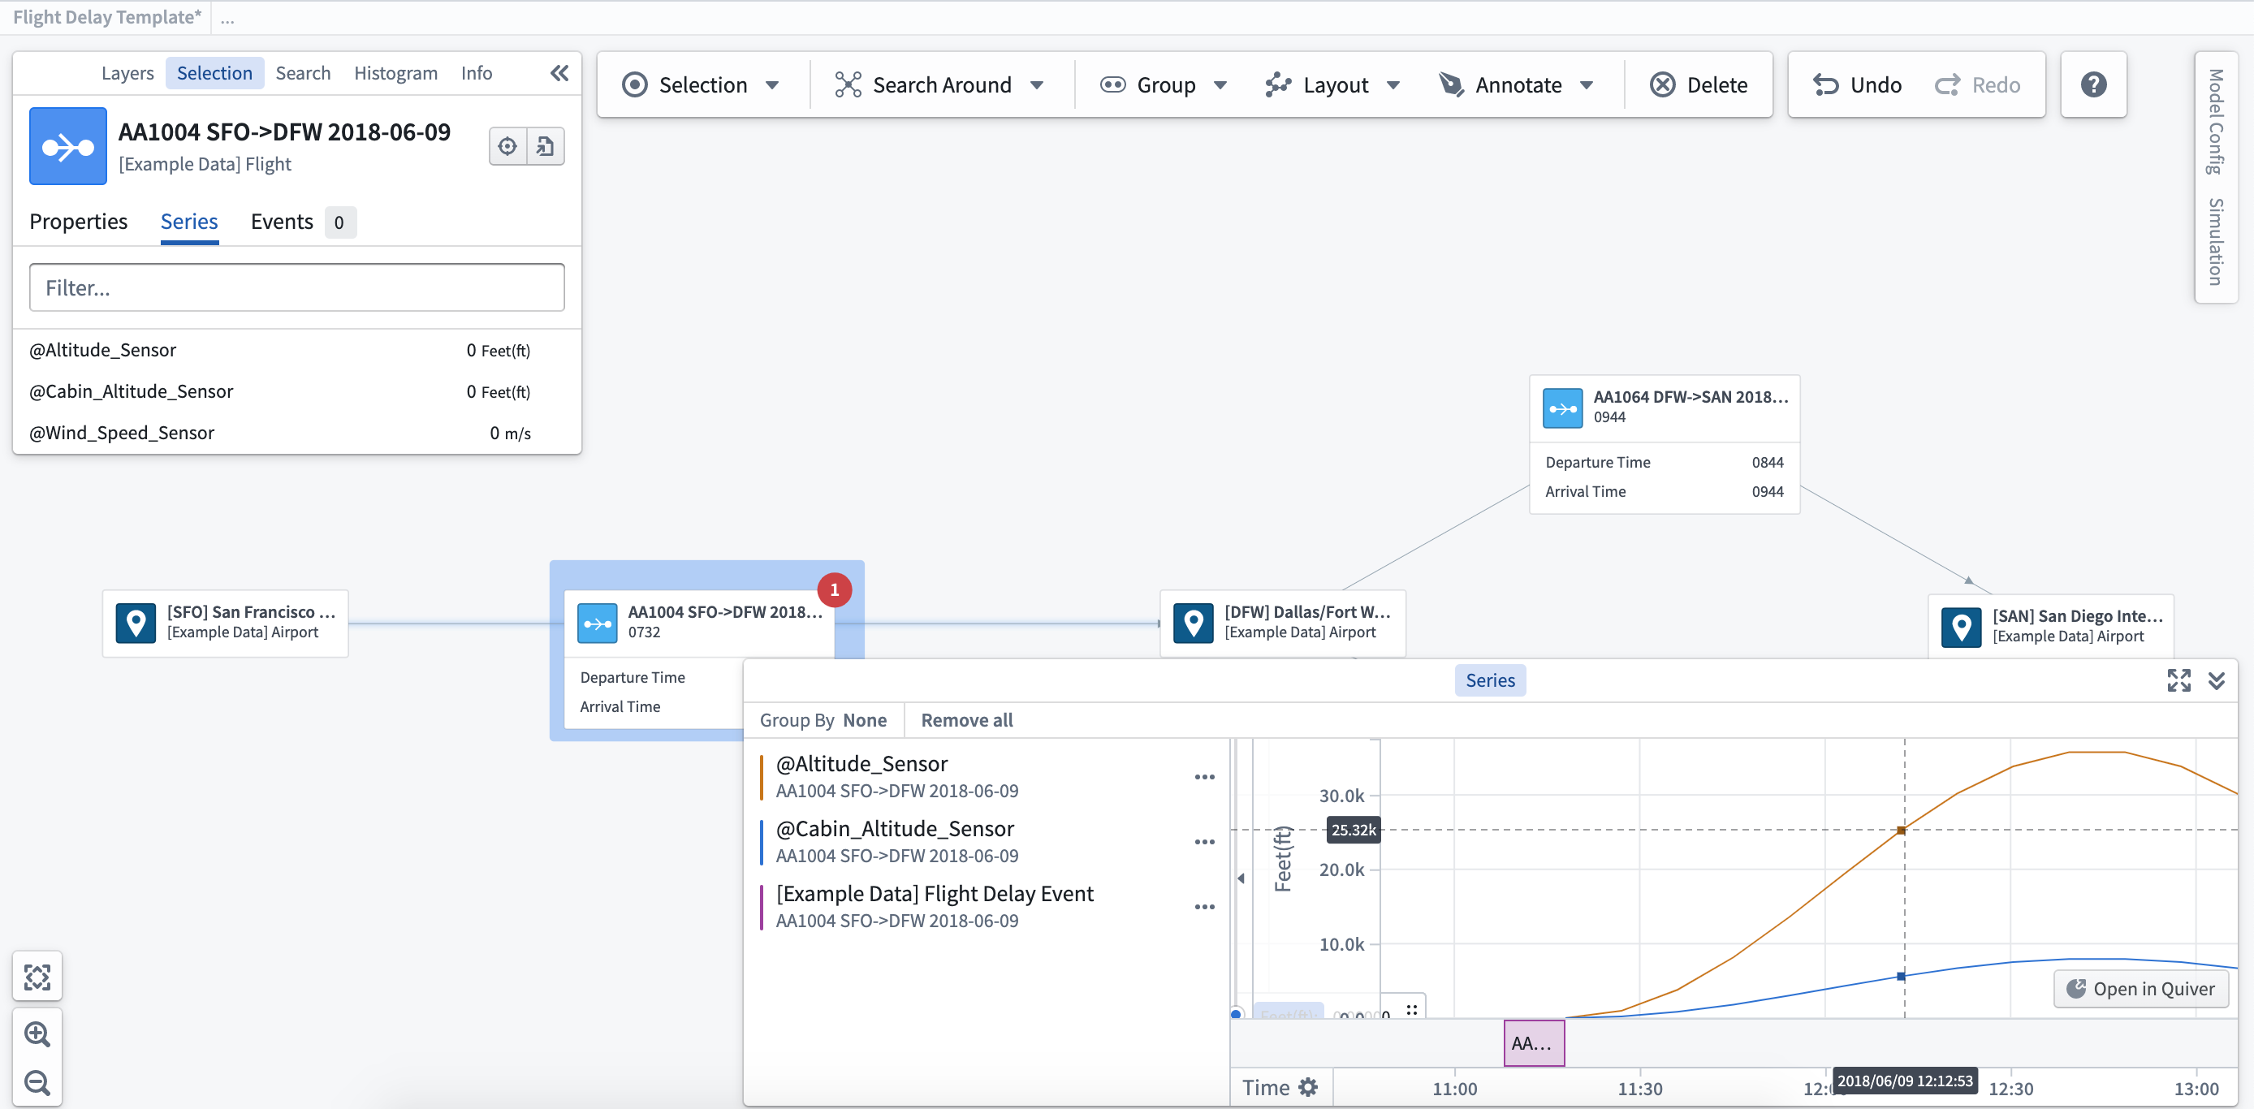Viewport: 2254px width, 1109px height.
Task: Open the Selection dropdown menu
Action: 701,84
